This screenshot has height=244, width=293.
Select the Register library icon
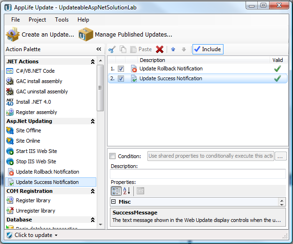click(x=10, y=200)
